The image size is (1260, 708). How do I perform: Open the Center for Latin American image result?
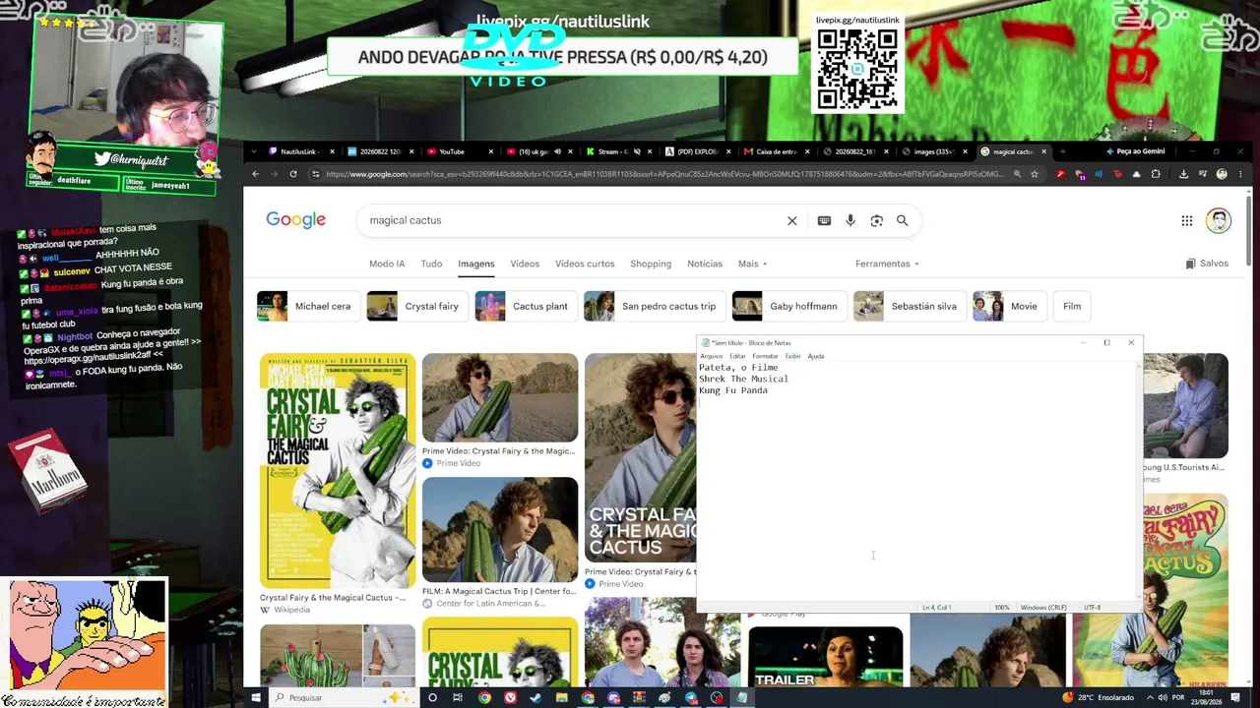pos(500,529)
